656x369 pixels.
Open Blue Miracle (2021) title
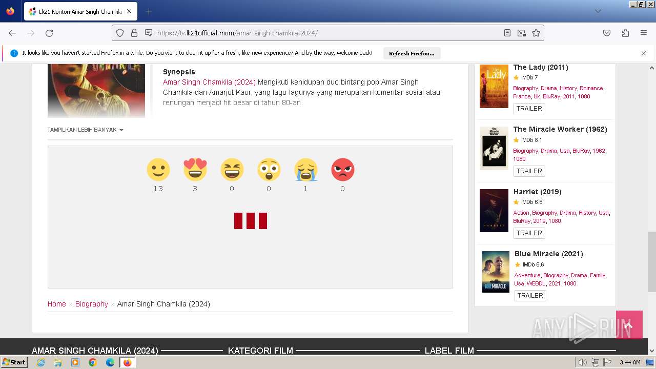click(549, 254)
